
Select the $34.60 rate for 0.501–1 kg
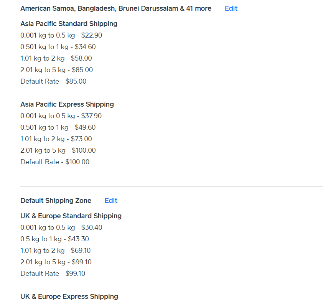[x=58, y=47]
